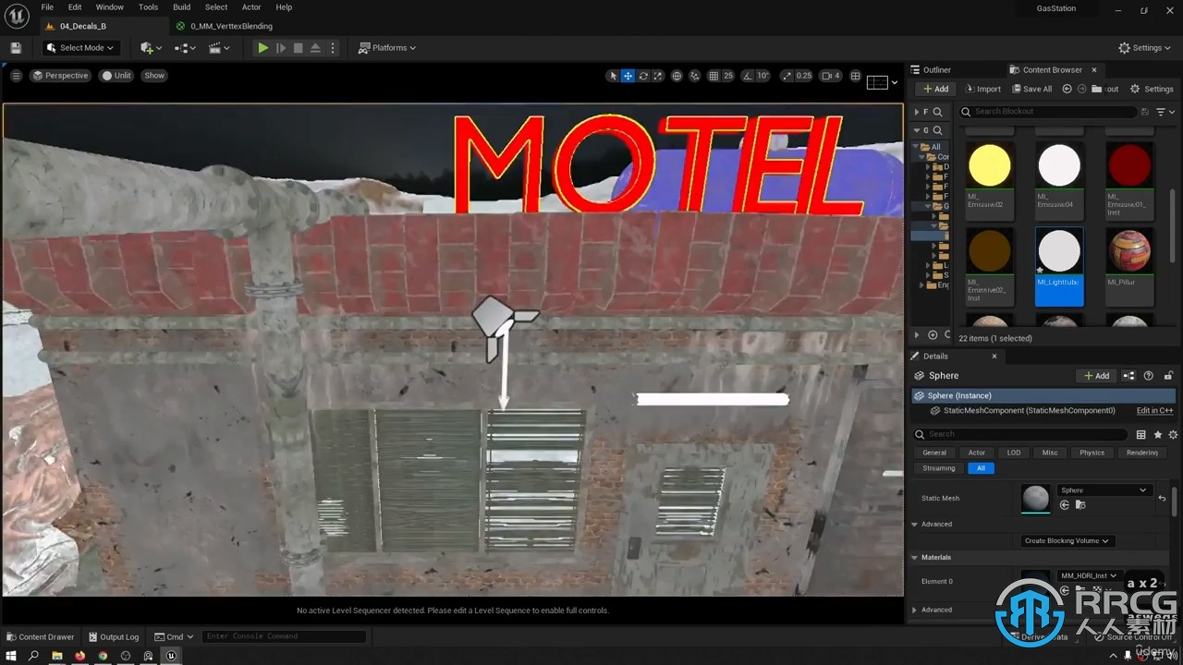Choose the Translate move tool
1183x665 pixels.
[628, 76]
